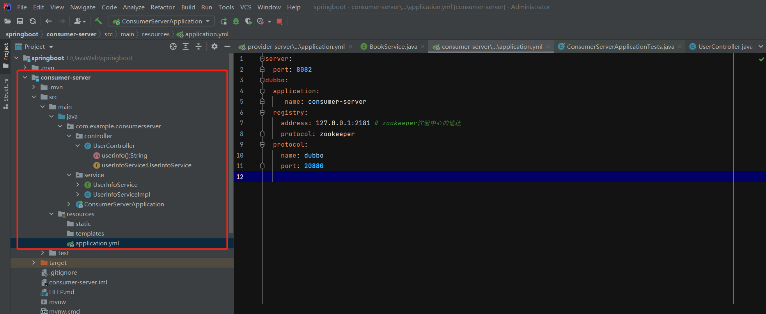Close the BookService.java tab

click(423, 46)
